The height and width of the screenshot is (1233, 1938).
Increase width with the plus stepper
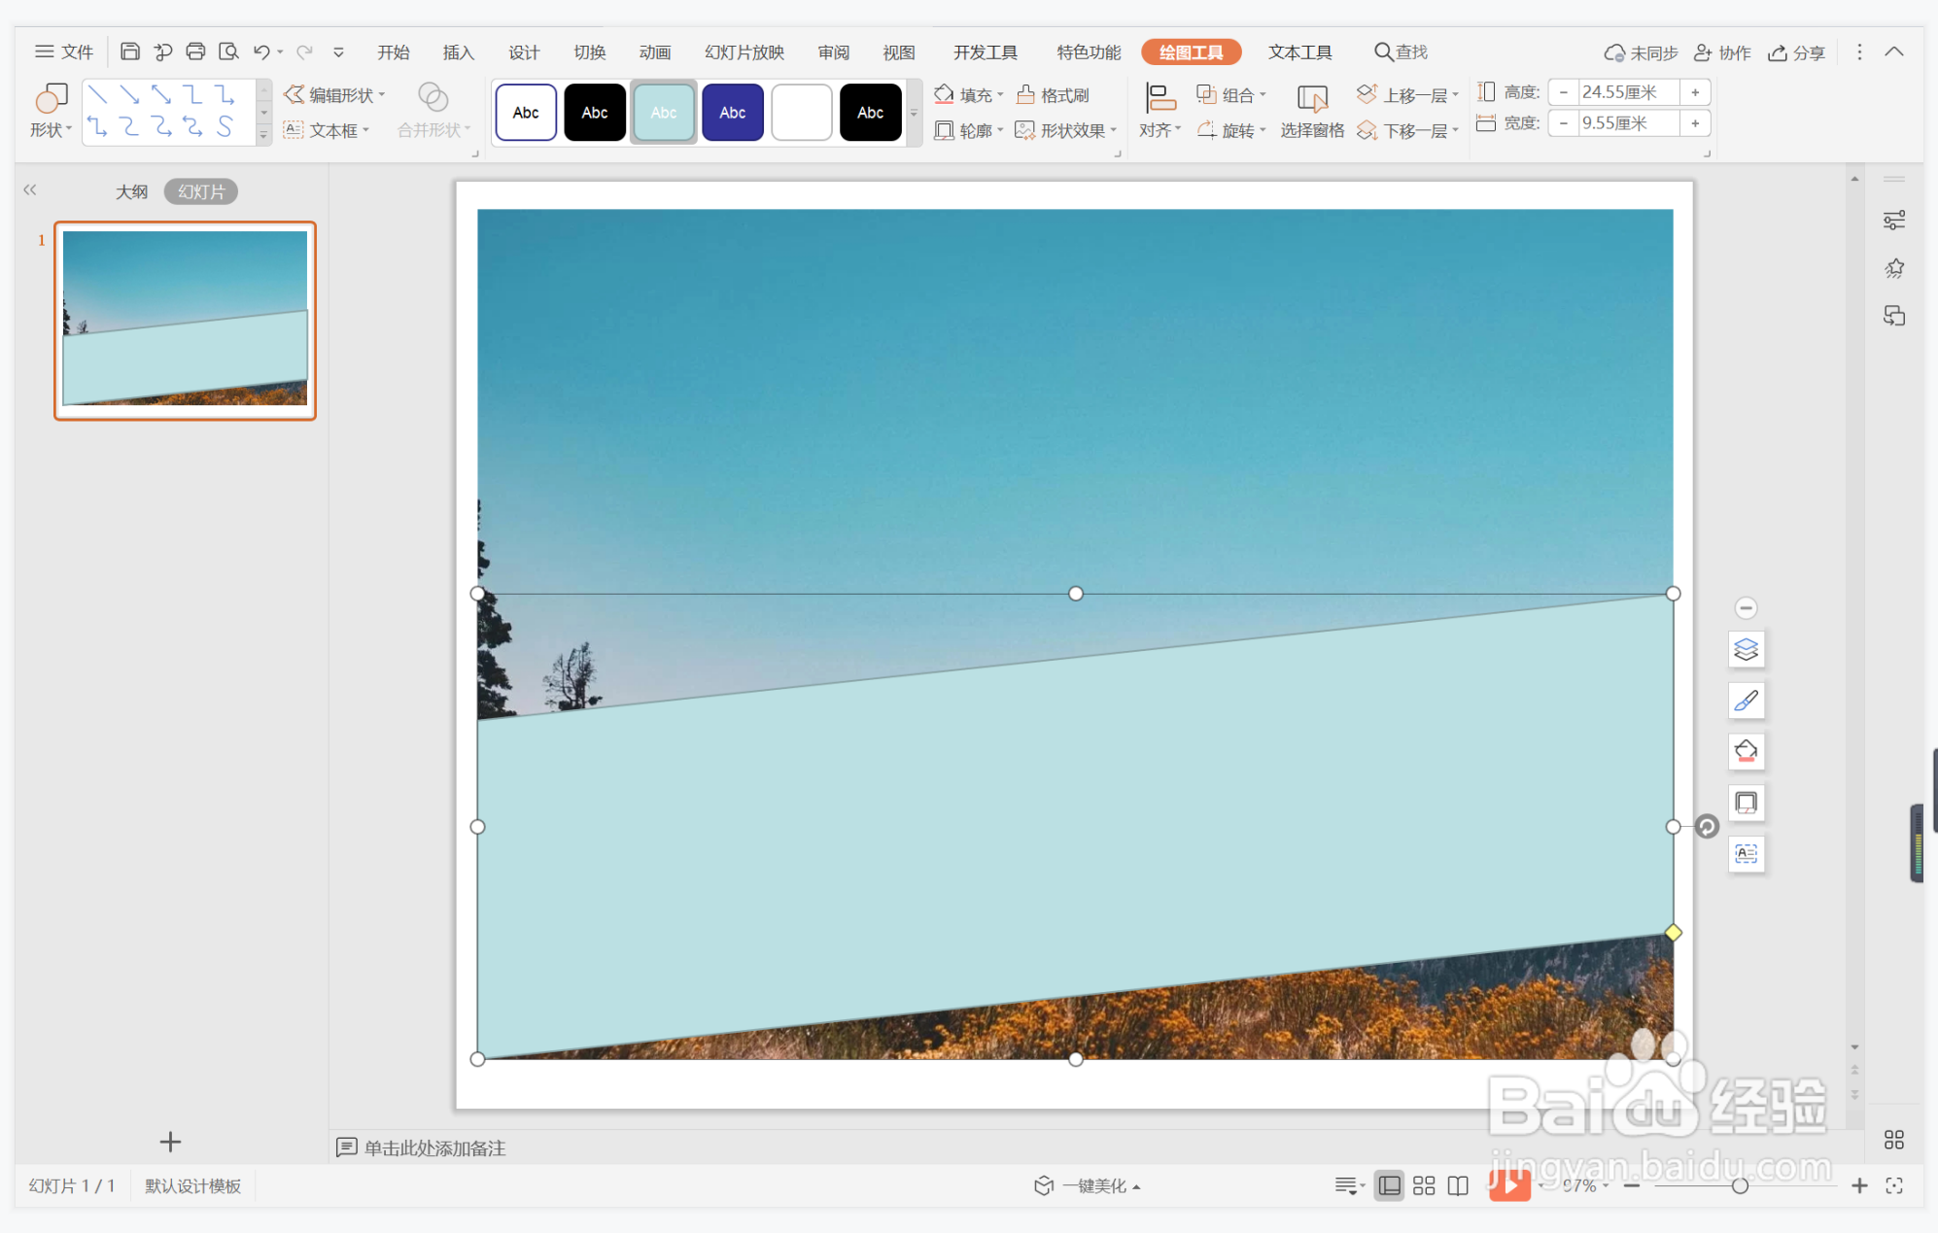[1695, 123]
